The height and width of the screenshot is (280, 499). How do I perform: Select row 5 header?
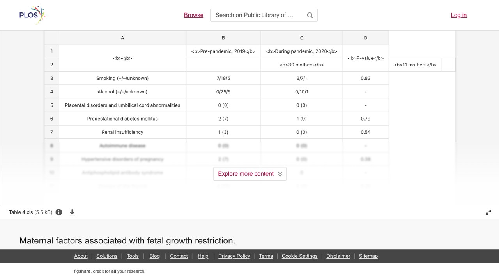(x=51, y=105)
